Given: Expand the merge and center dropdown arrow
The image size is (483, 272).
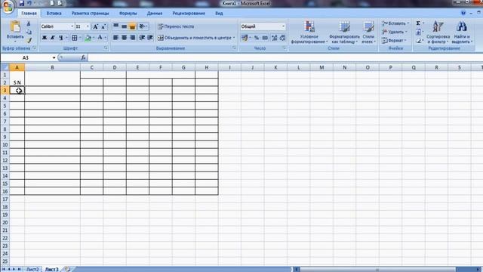Looking at the screenshot, I should pos(234,38).
